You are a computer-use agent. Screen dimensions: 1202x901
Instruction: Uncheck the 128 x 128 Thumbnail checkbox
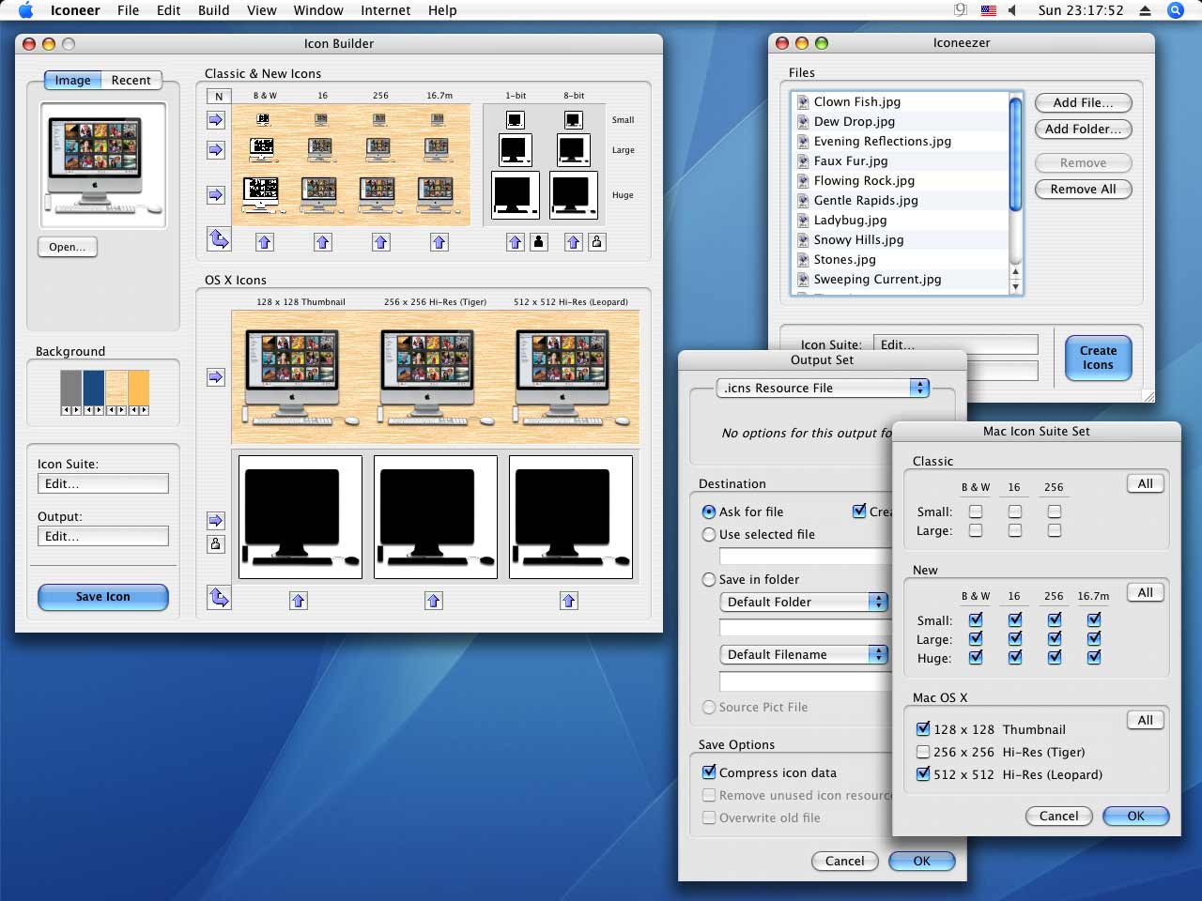[x=923, y=729]
